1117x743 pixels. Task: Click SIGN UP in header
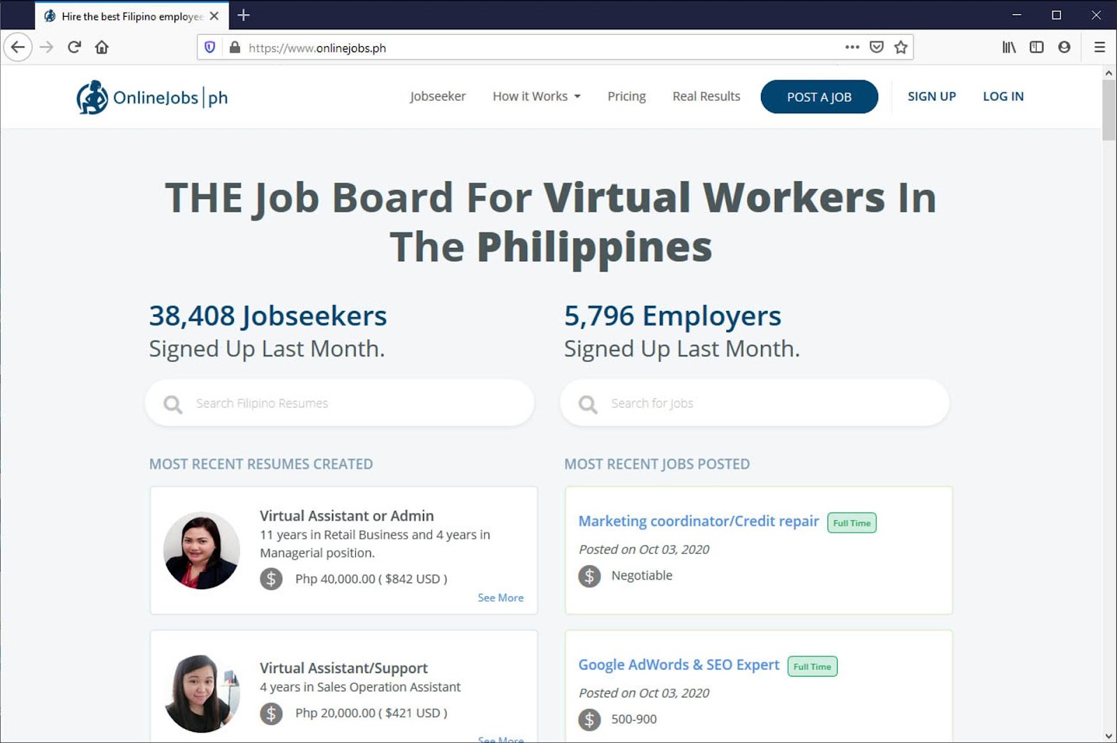pyautogui.click(x=931, y=96)
